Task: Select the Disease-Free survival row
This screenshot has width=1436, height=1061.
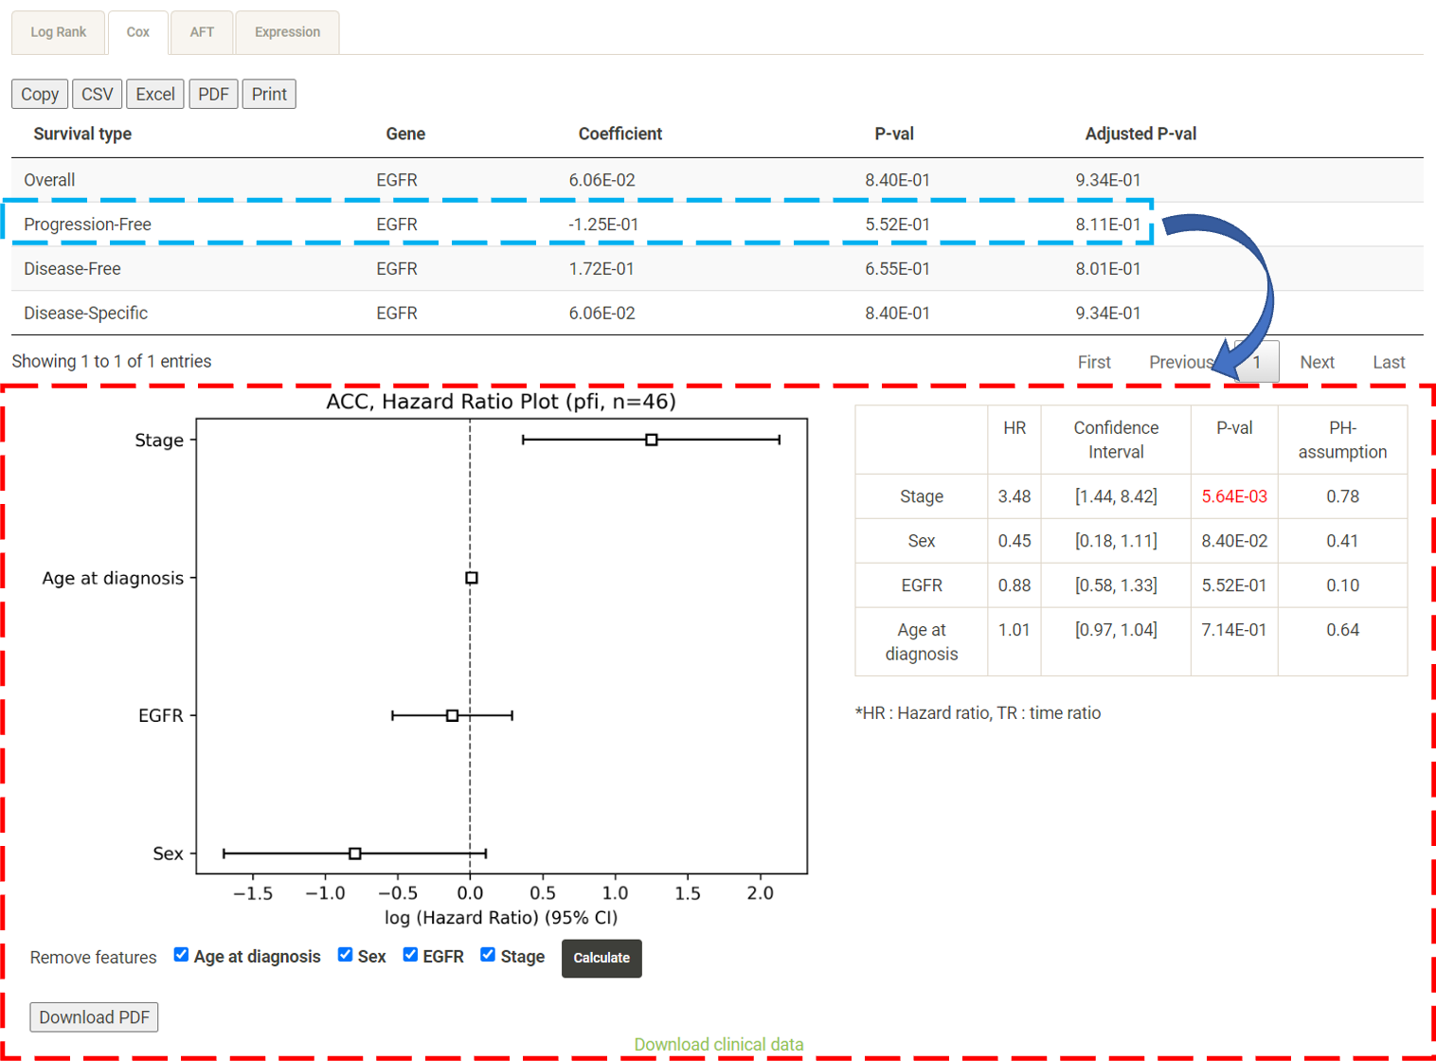Action: (72, 269)
